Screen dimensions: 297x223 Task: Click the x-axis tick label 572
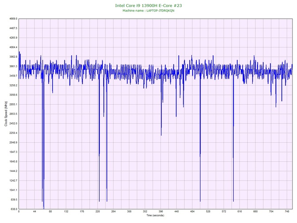[224, 211]
